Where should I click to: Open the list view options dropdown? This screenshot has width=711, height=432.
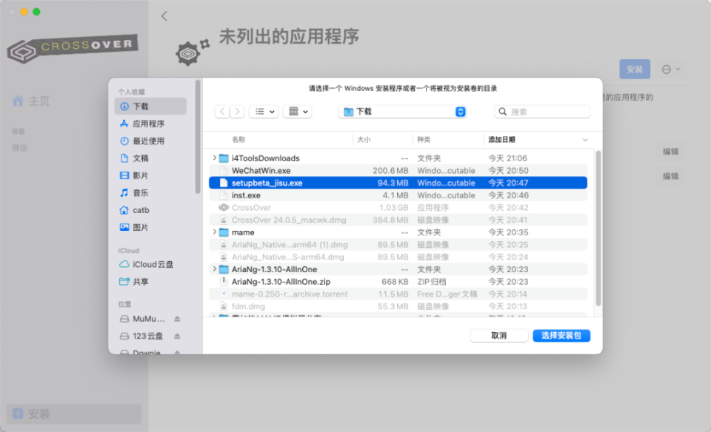[264, 112]
